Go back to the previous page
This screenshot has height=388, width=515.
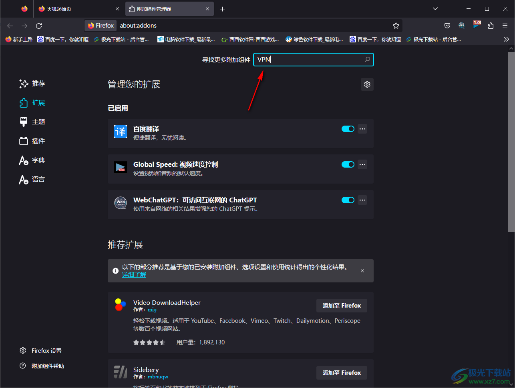tap(10, 26)
